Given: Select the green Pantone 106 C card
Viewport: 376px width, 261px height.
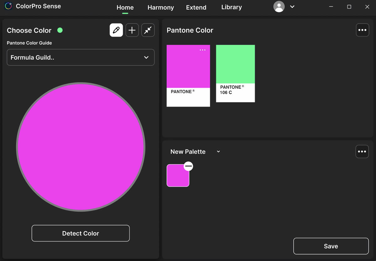Looking at the screenshot, I should coord(235,73).
